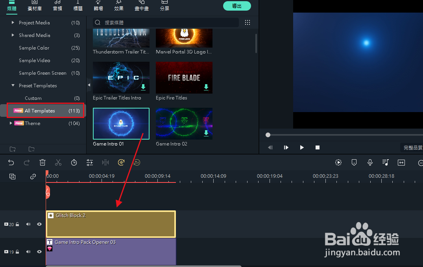Mute track 20 audio

point(28,224)
